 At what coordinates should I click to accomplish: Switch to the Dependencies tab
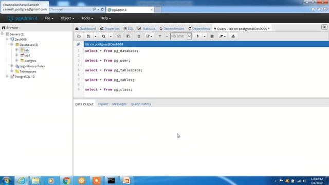pyautogui.click(x=172, y=29)
